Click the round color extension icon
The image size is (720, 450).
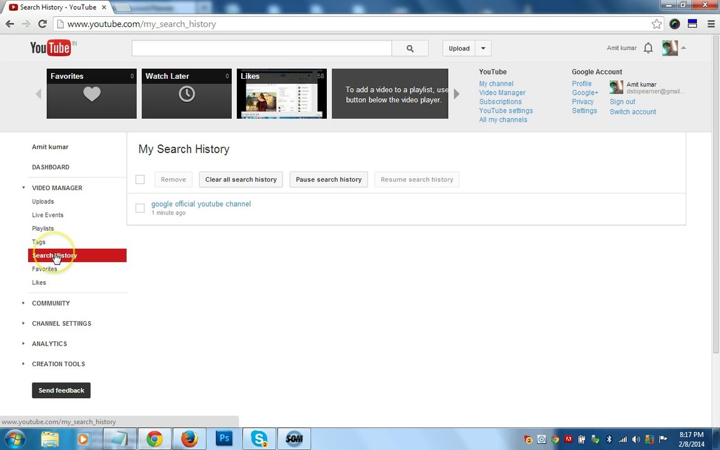pos(674,24)
